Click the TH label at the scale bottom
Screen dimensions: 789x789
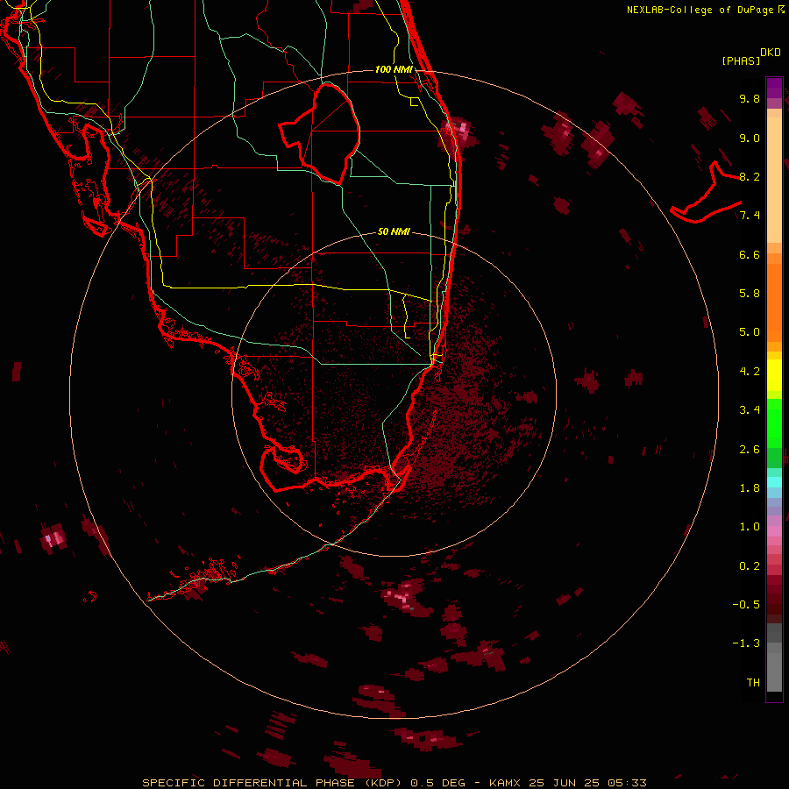pyautogui.click(x=753, y=683)
